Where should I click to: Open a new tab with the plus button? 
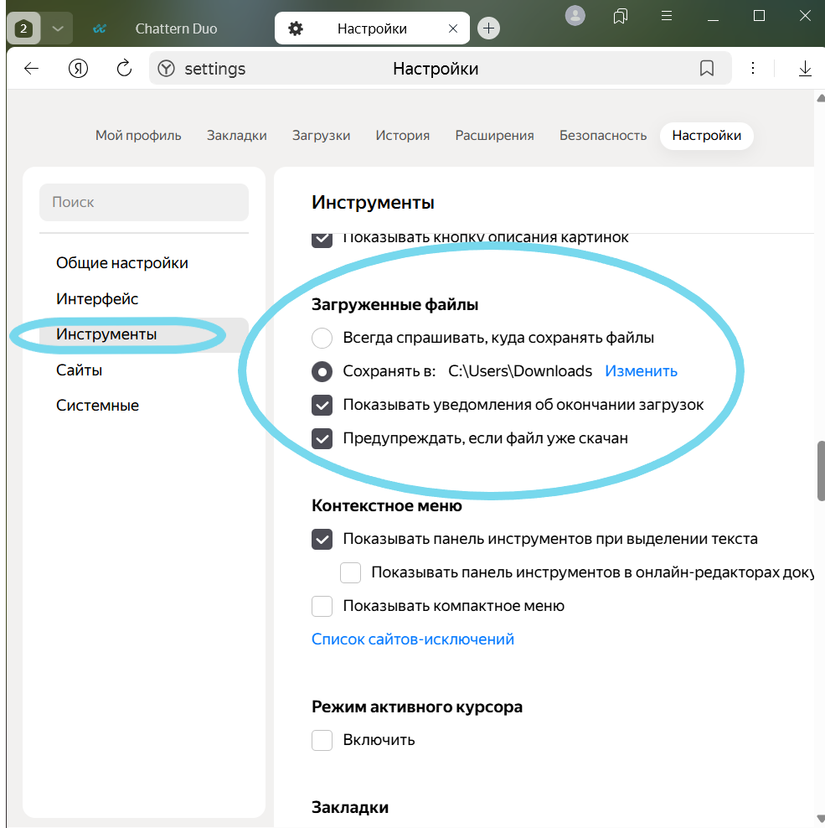pyautogui.click(x=489, y=28)
